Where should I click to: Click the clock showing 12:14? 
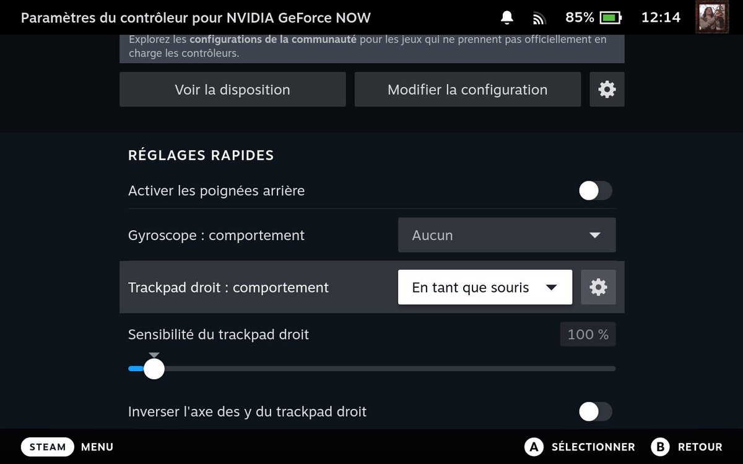click(x=661, y=17)
